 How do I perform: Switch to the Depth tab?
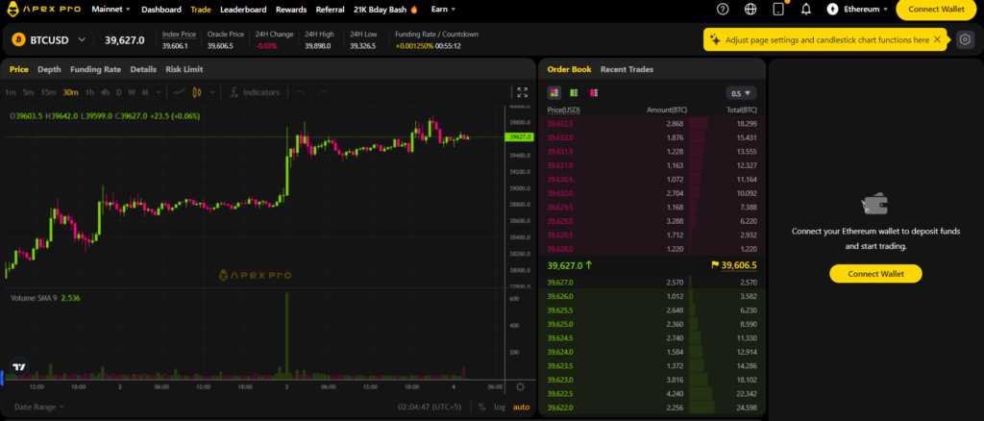coord(49,69)
